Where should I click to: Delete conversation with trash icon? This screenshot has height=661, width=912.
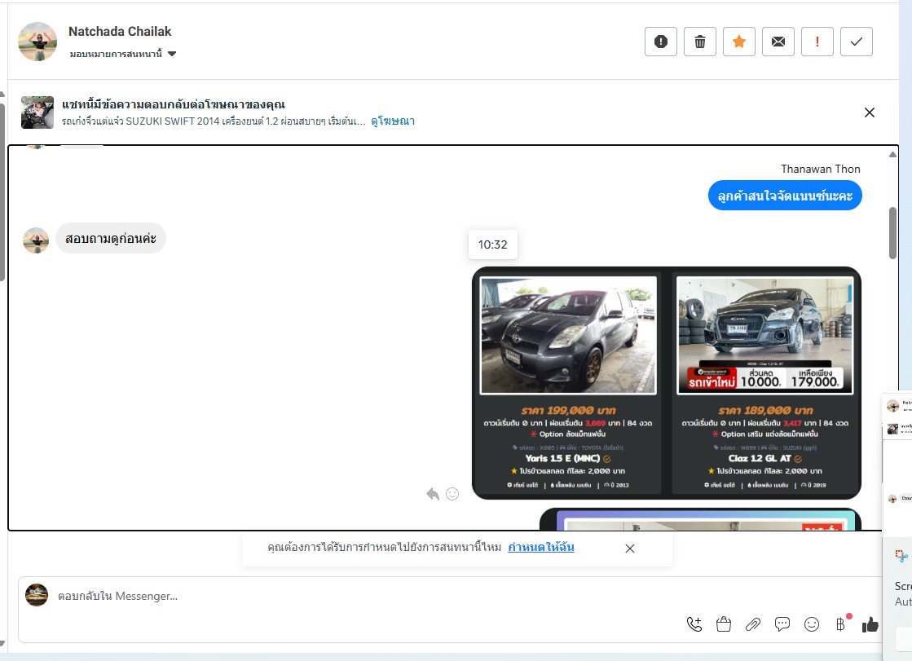(x=700, y=42)
